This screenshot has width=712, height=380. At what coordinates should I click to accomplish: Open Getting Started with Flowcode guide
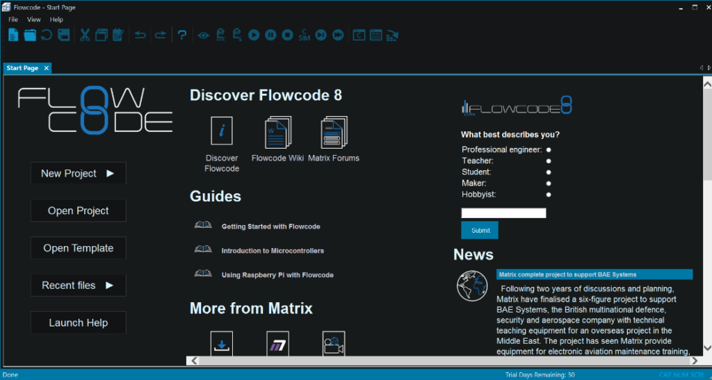tap(270, 226)
